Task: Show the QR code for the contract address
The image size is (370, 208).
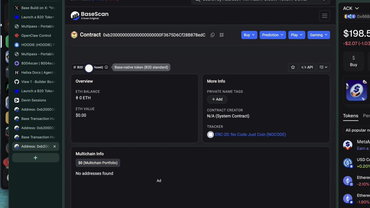Action: (x=221, y=35)
